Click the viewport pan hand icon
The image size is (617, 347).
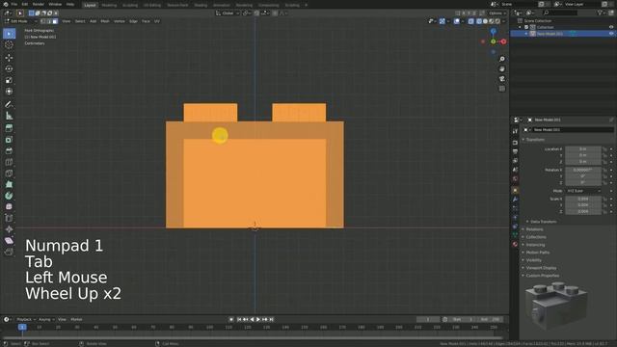501,68
